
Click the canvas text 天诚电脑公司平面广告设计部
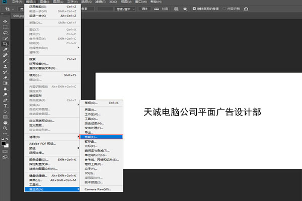[x=202, y=112]
